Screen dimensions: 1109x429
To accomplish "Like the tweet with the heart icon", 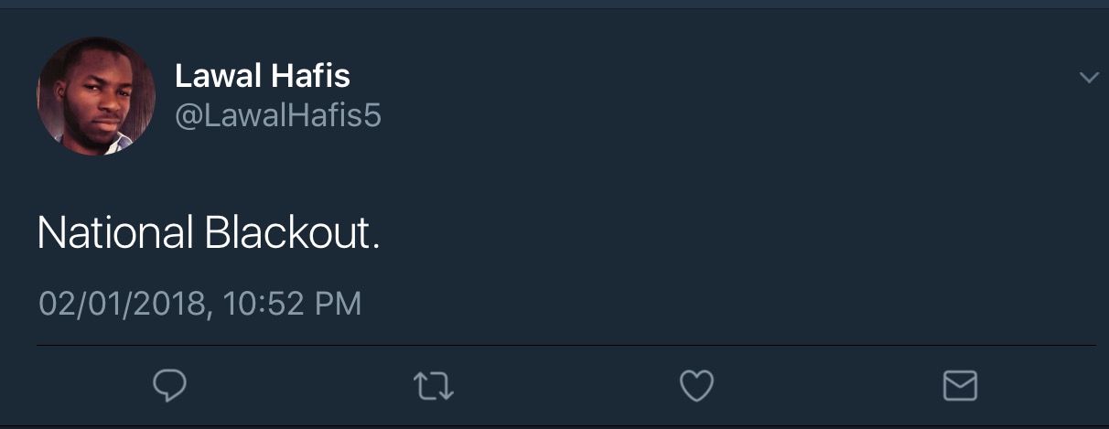I will coord(696,386).
